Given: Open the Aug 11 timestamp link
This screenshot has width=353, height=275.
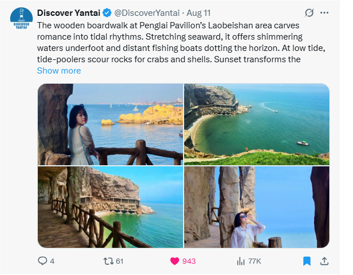Looking at the screenshot, I should [199, 13].
